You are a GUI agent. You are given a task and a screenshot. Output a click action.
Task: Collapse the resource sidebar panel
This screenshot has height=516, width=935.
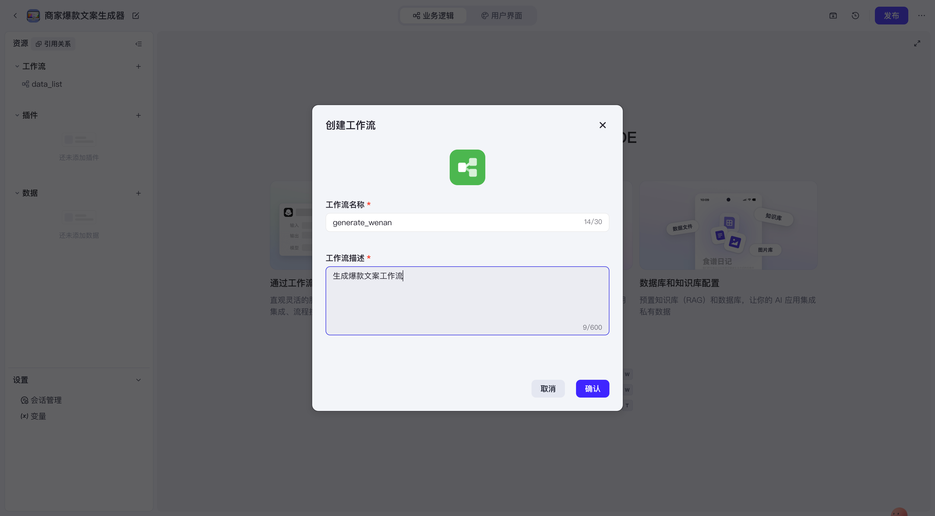pyautogui.click(x=138, y=44)
